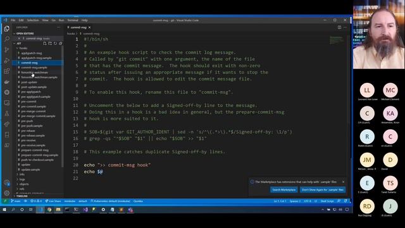Open Windows taskbar search
Viewport: 405px width, 228px height.
point(13,210)
